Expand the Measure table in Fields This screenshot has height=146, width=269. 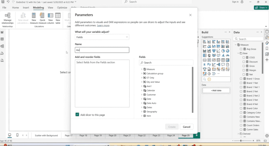[x=142, y=69]
